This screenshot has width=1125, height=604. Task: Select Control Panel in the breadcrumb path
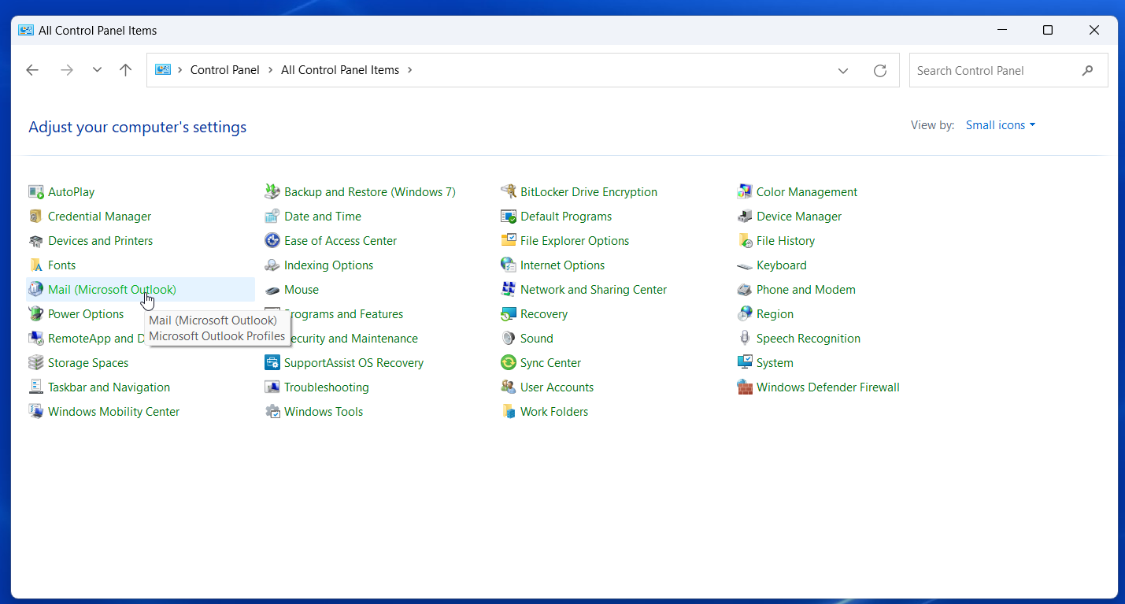pyautogui.click(x=224, y=70)
